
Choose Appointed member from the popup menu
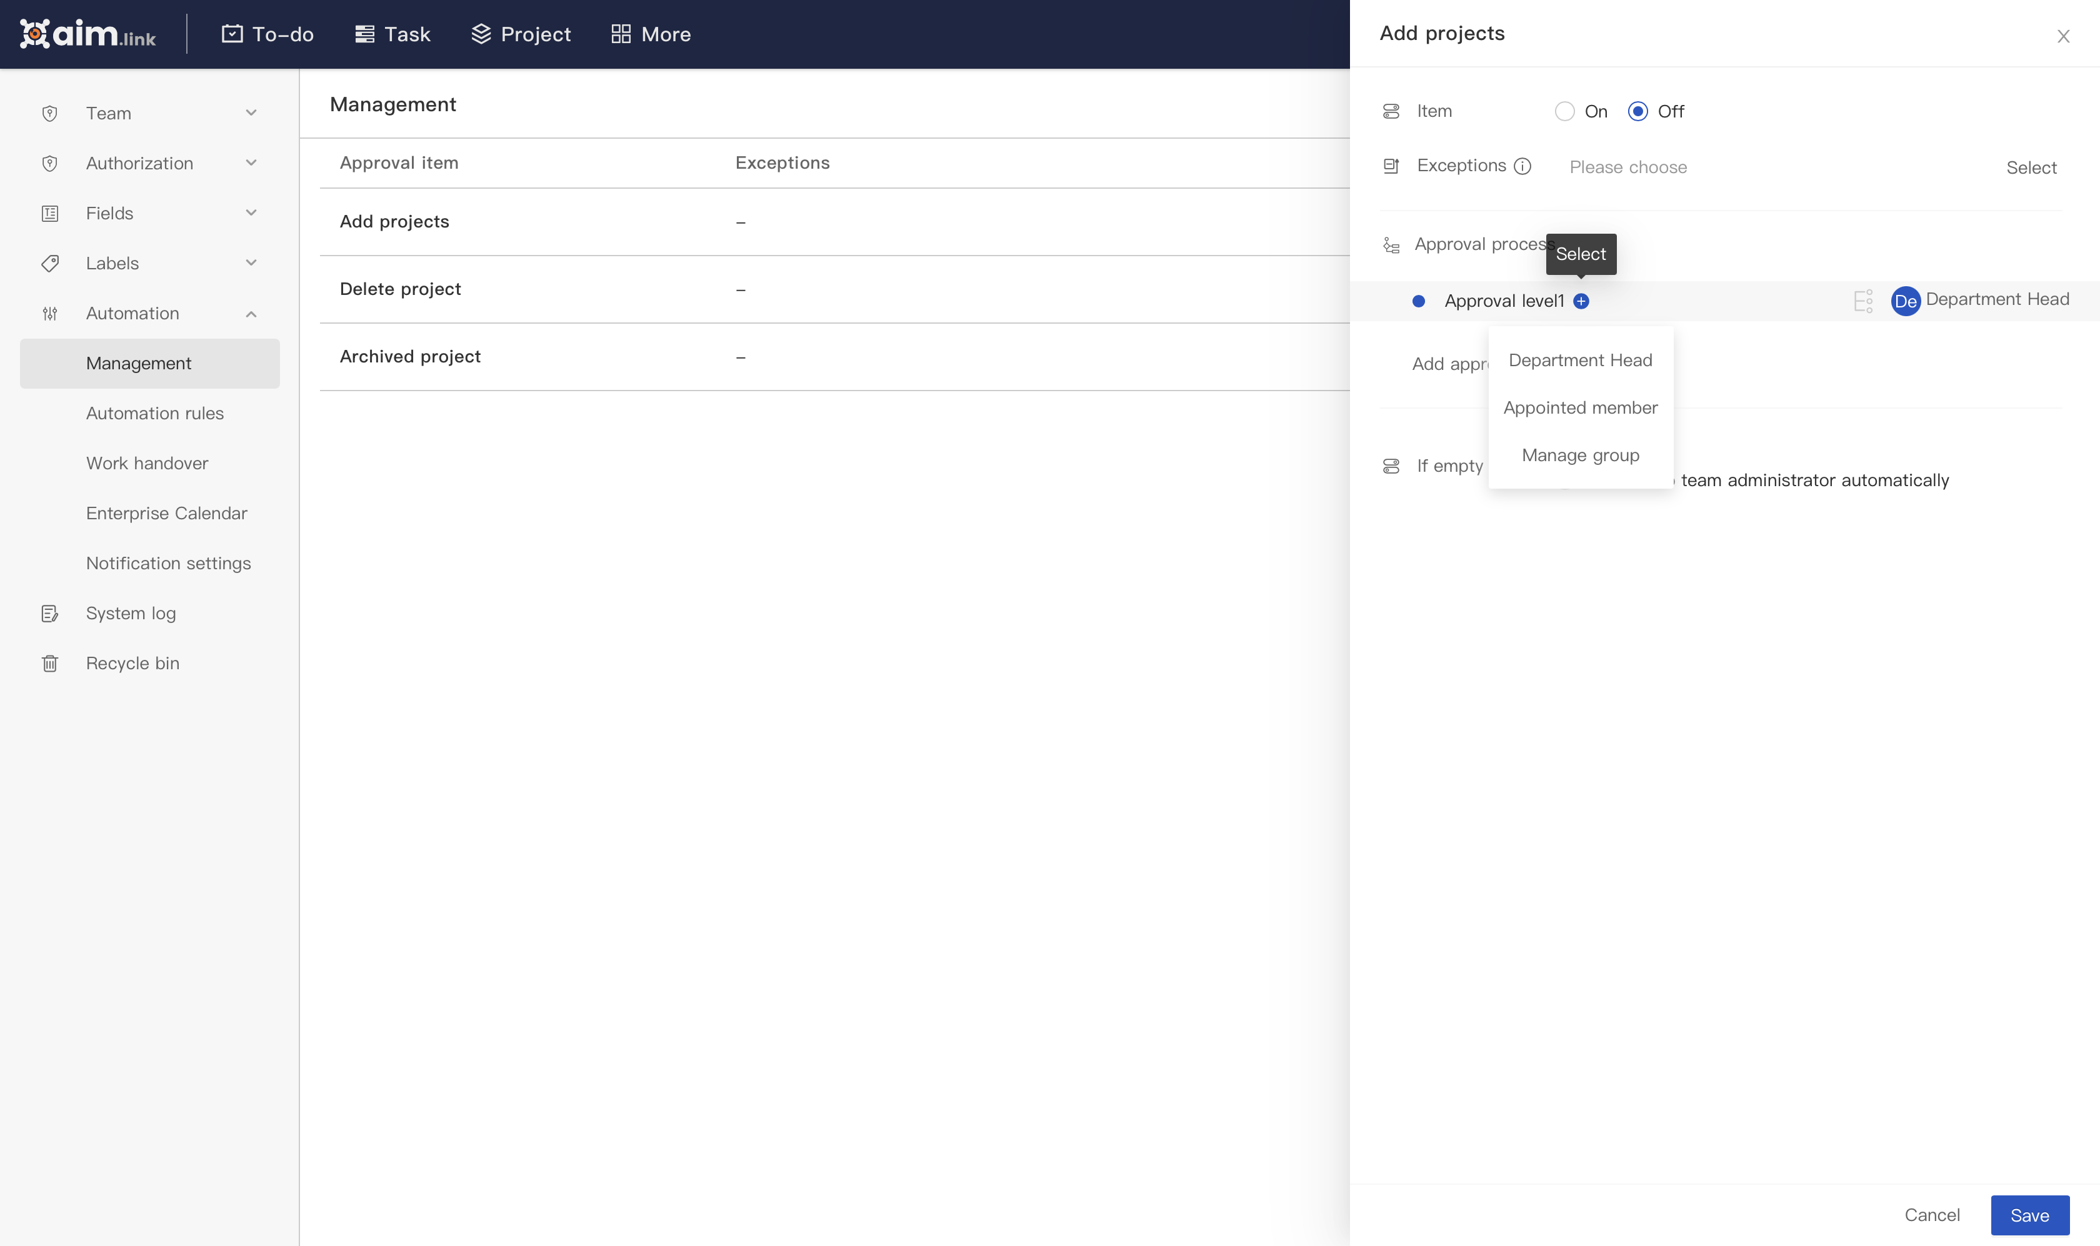coord(1580,408)
